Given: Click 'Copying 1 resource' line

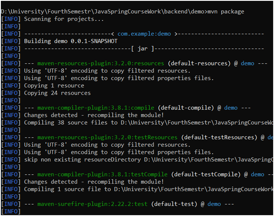Looking at the screenshot, I should point(54,86).
